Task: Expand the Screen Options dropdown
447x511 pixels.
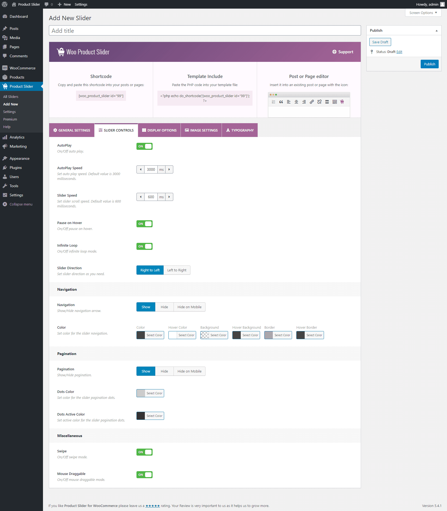Action: pos(423,13)
